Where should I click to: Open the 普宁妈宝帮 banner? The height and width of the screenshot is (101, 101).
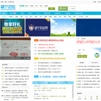[38, 27]
